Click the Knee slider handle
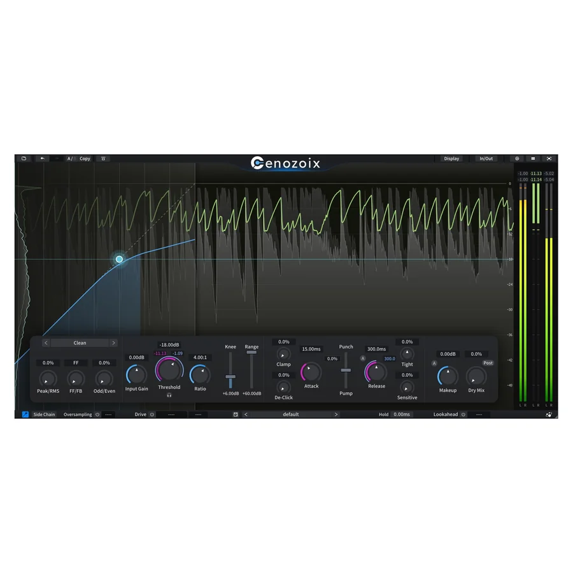The image size is (573, 573). coord(230,376)
